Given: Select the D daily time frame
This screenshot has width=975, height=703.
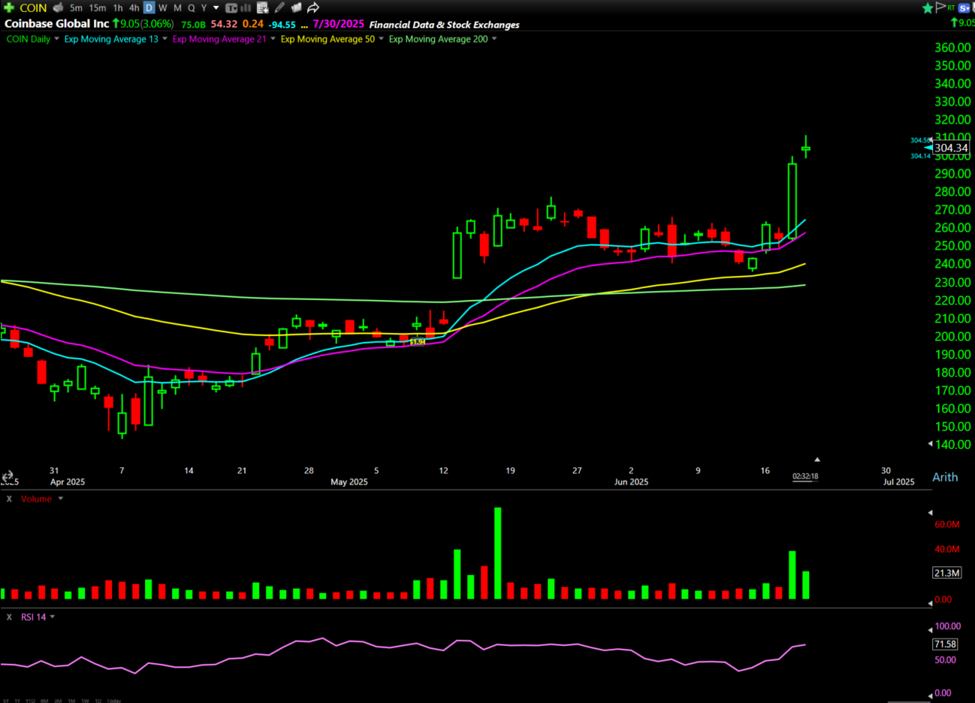Looking at the screenshot, I should 149,8.
